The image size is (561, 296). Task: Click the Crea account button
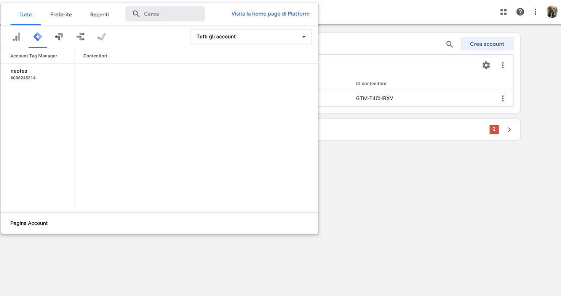pos(487,44)
